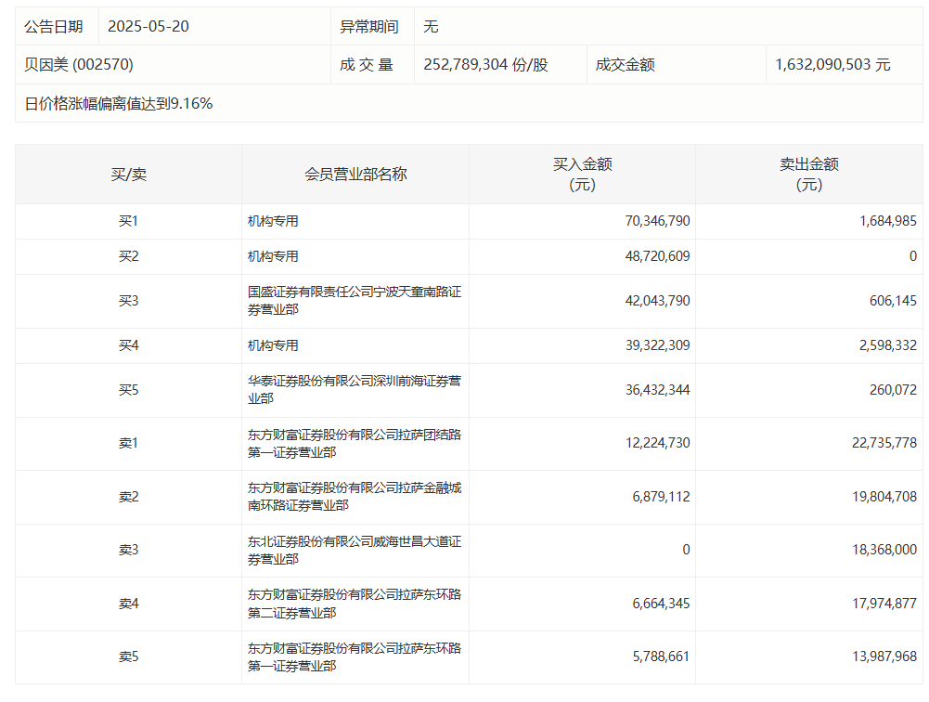Viewport: 929px width, 702px height.
Task: Select the 买1 row label
Action: 129,221
